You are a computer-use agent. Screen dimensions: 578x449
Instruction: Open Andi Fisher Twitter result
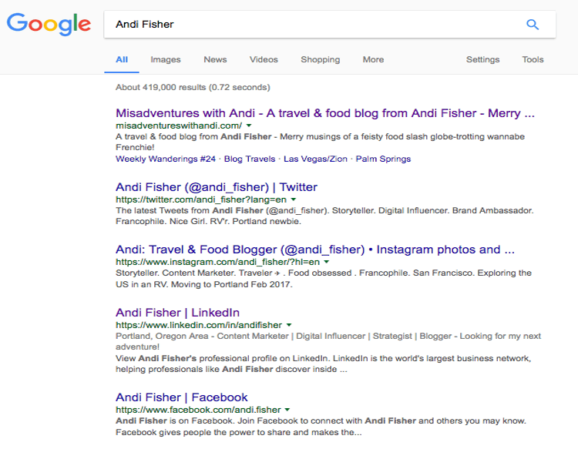(x=217, y=187)
